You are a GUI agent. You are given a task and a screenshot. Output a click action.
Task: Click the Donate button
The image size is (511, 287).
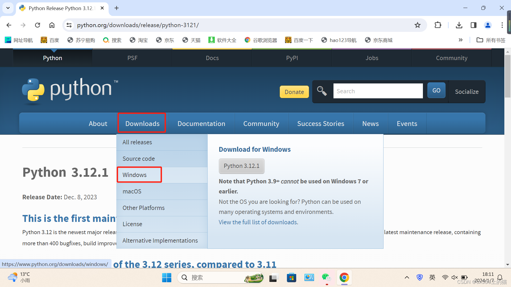tap(294, 92)
